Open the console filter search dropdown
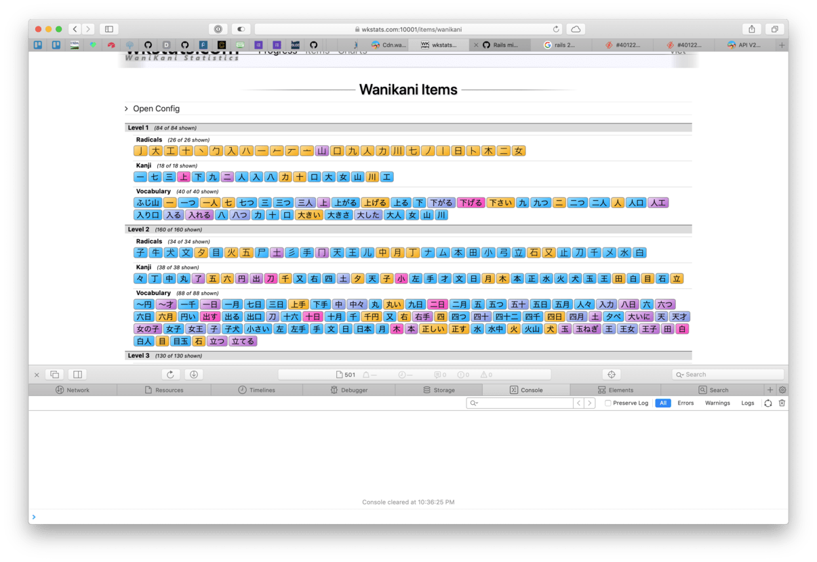 coord(474,403)
